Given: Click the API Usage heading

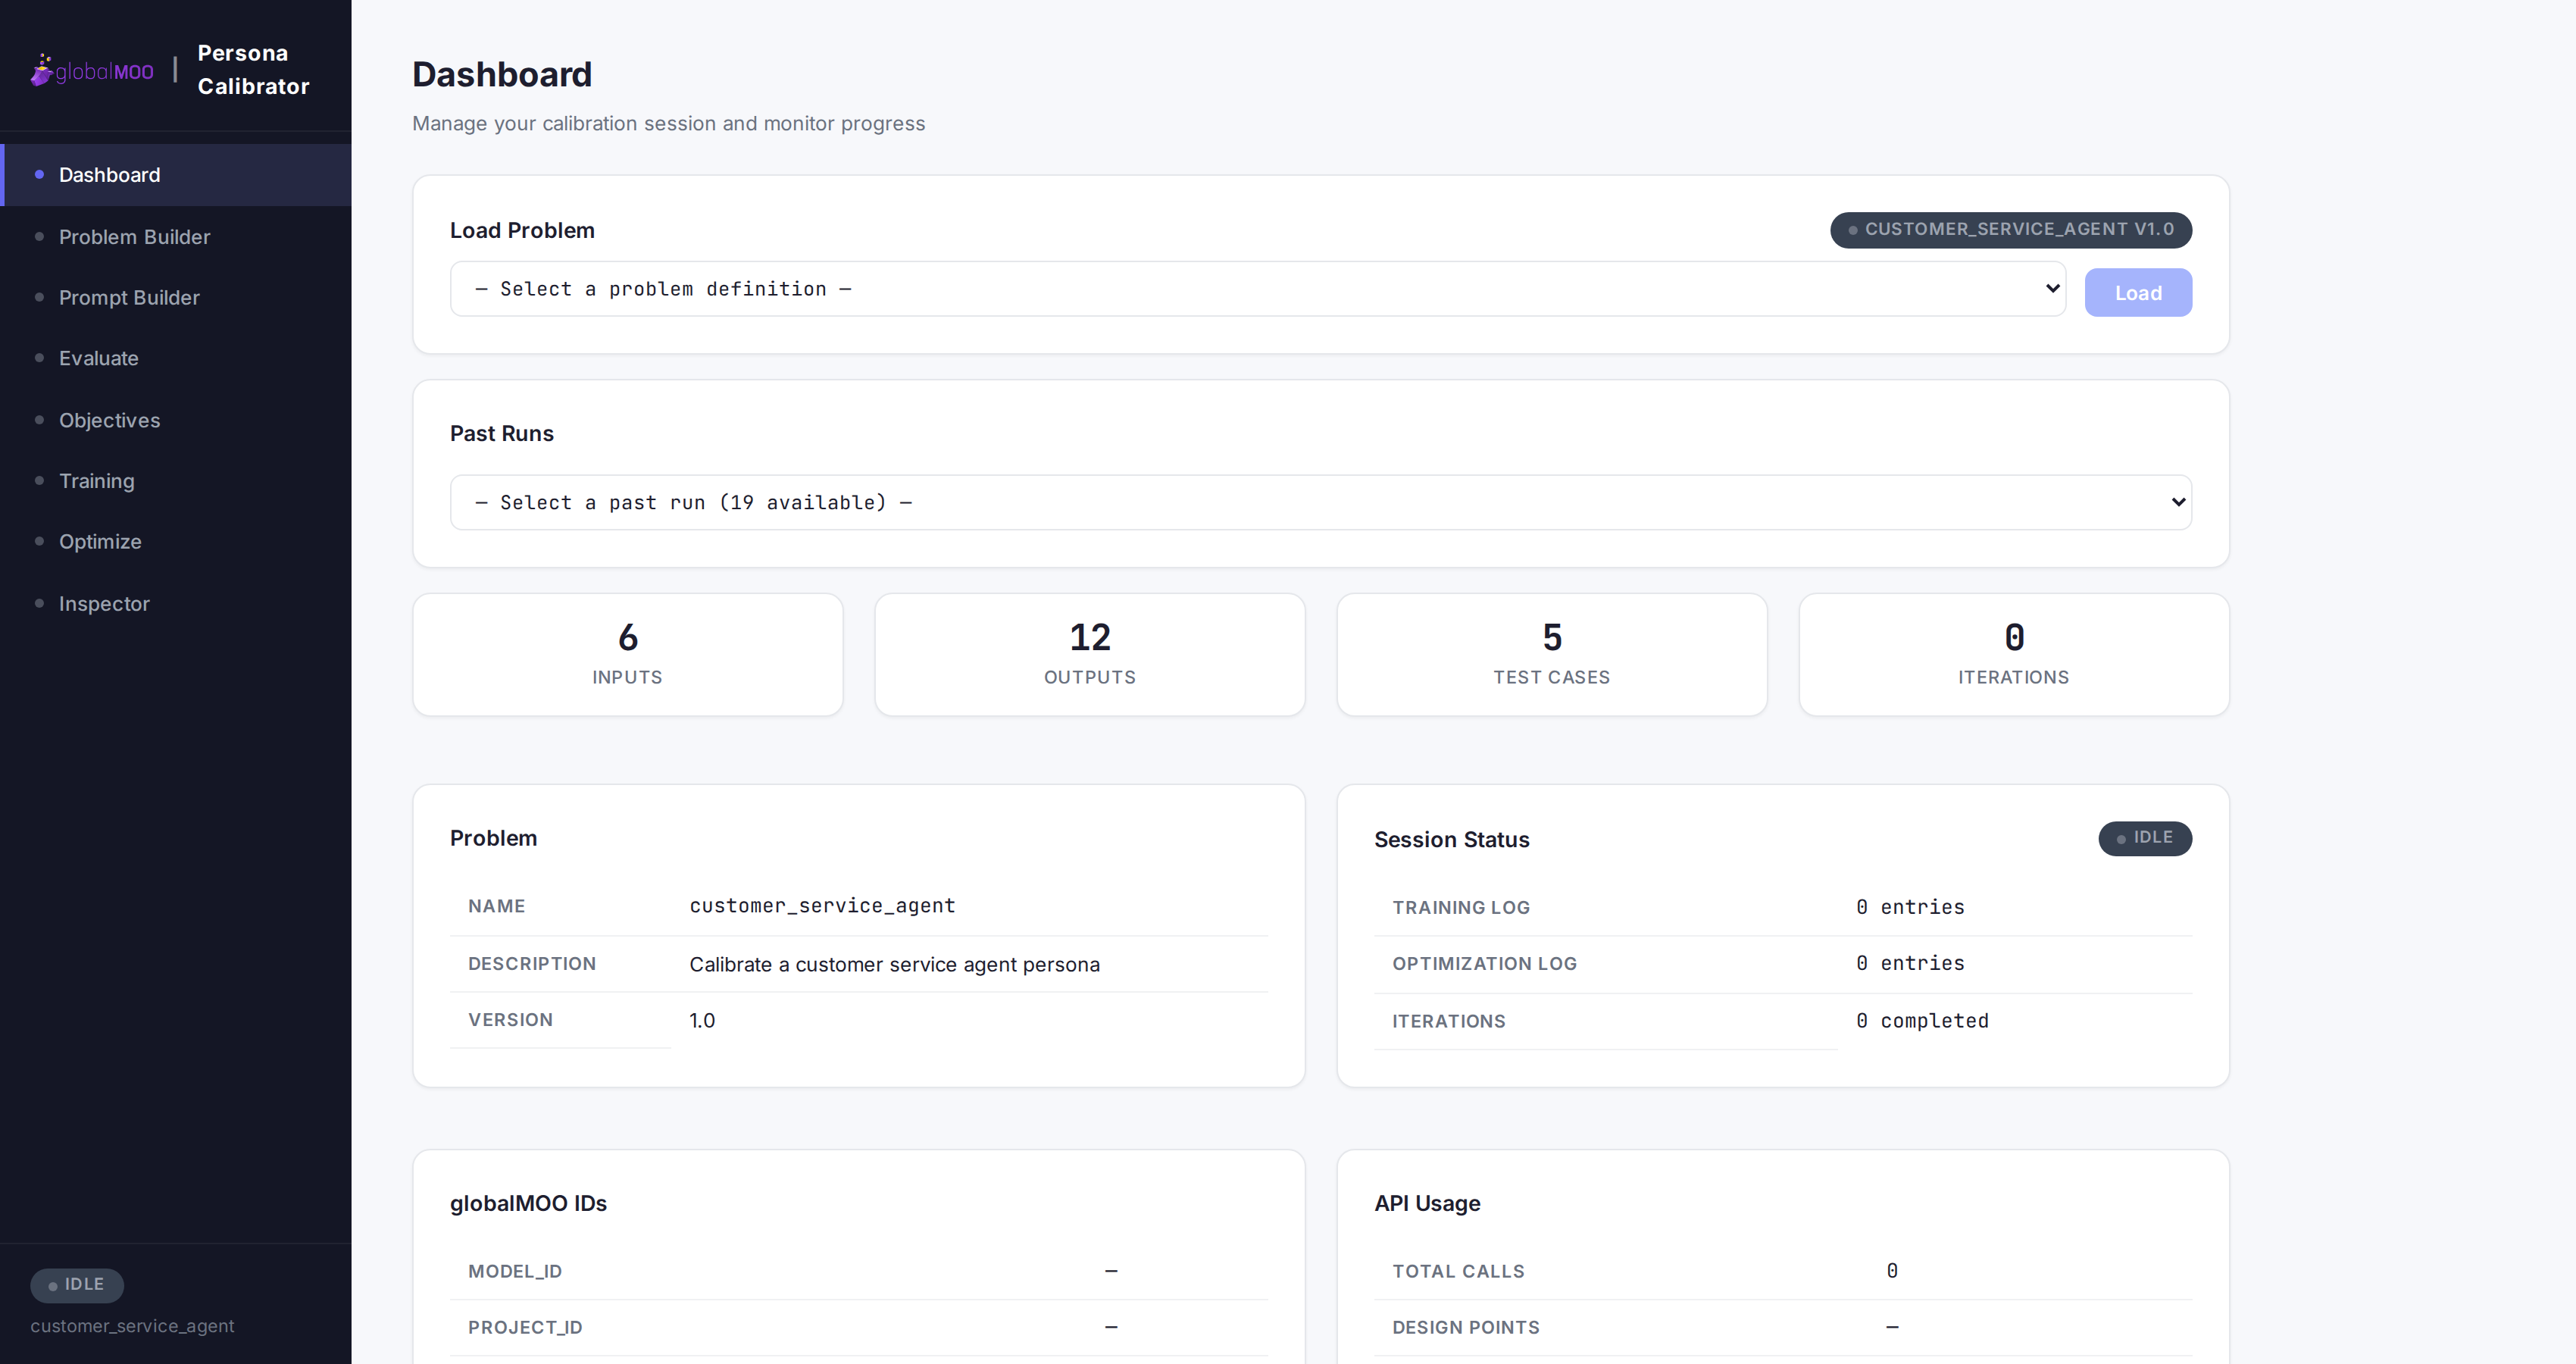Looking at the screenshot, I should pos(1427,1204).
